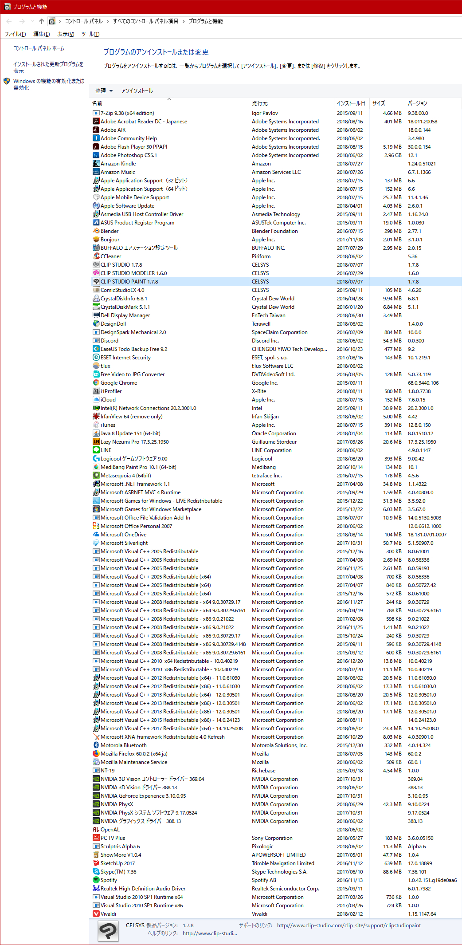Sort list by サイズ column header

[x=388, y=103]
